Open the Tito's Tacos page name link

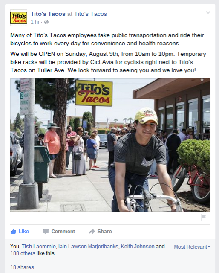point(48,14)
